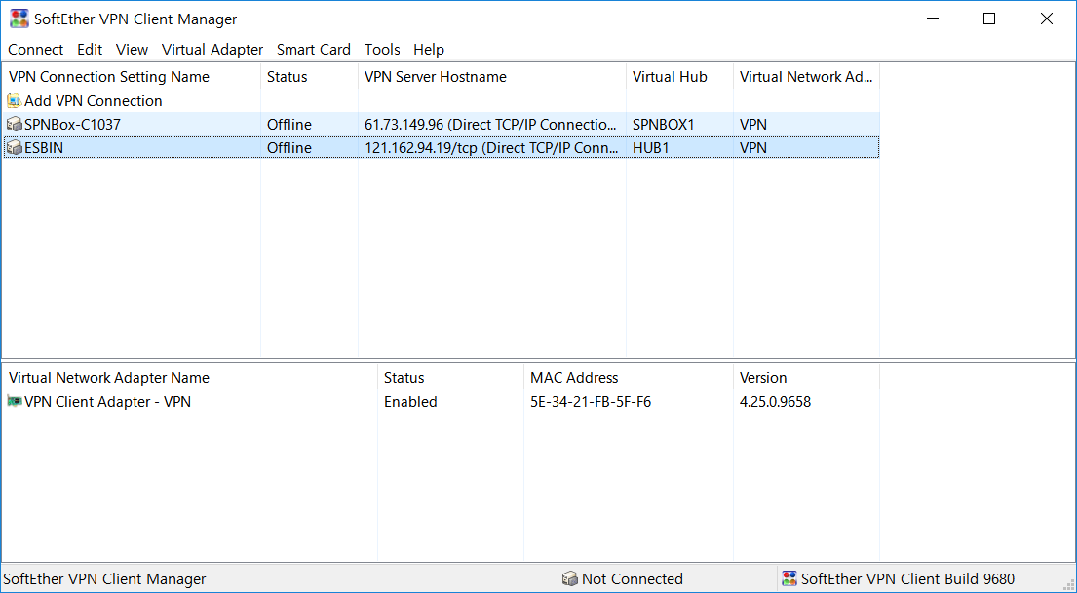Click the SoftEther build icon in status bar

coord(789,578)
